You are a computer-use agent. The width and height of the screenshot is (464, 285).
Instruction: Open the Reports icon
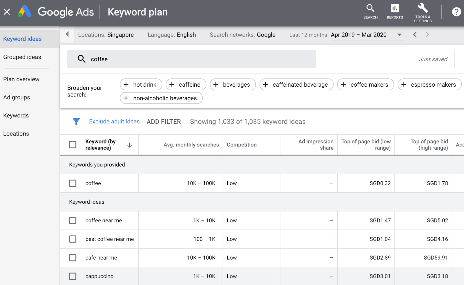click(394, 12)
